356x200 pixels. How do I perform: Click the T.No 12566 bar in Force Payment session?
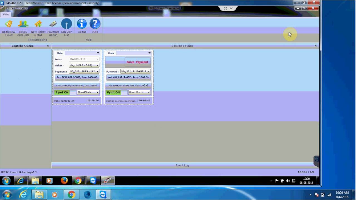(x=128, y=85)
